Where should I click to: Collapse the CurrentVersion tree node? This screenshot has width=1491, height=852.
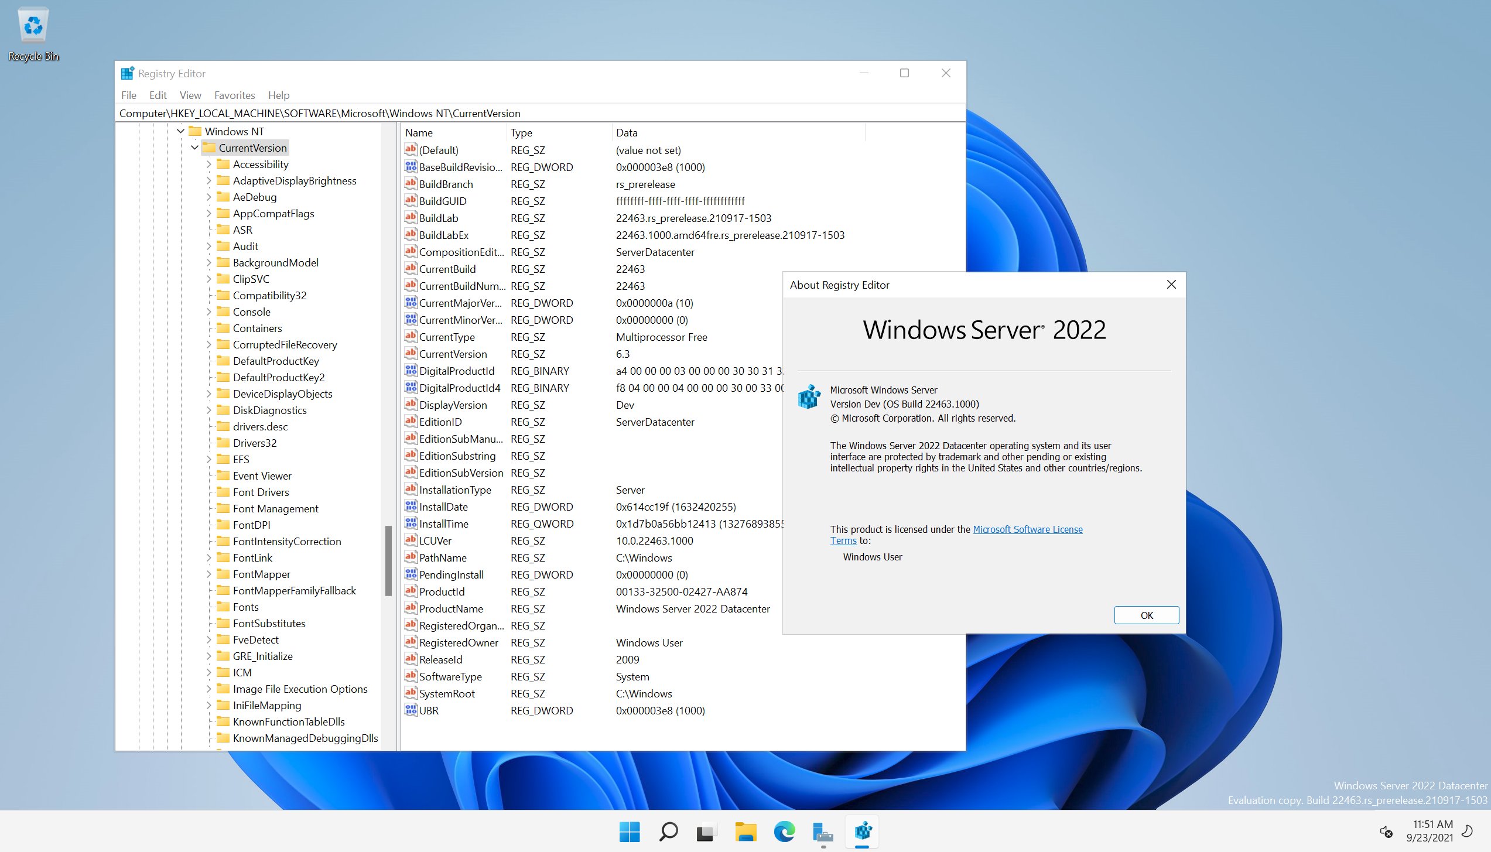tap(195, 148)
